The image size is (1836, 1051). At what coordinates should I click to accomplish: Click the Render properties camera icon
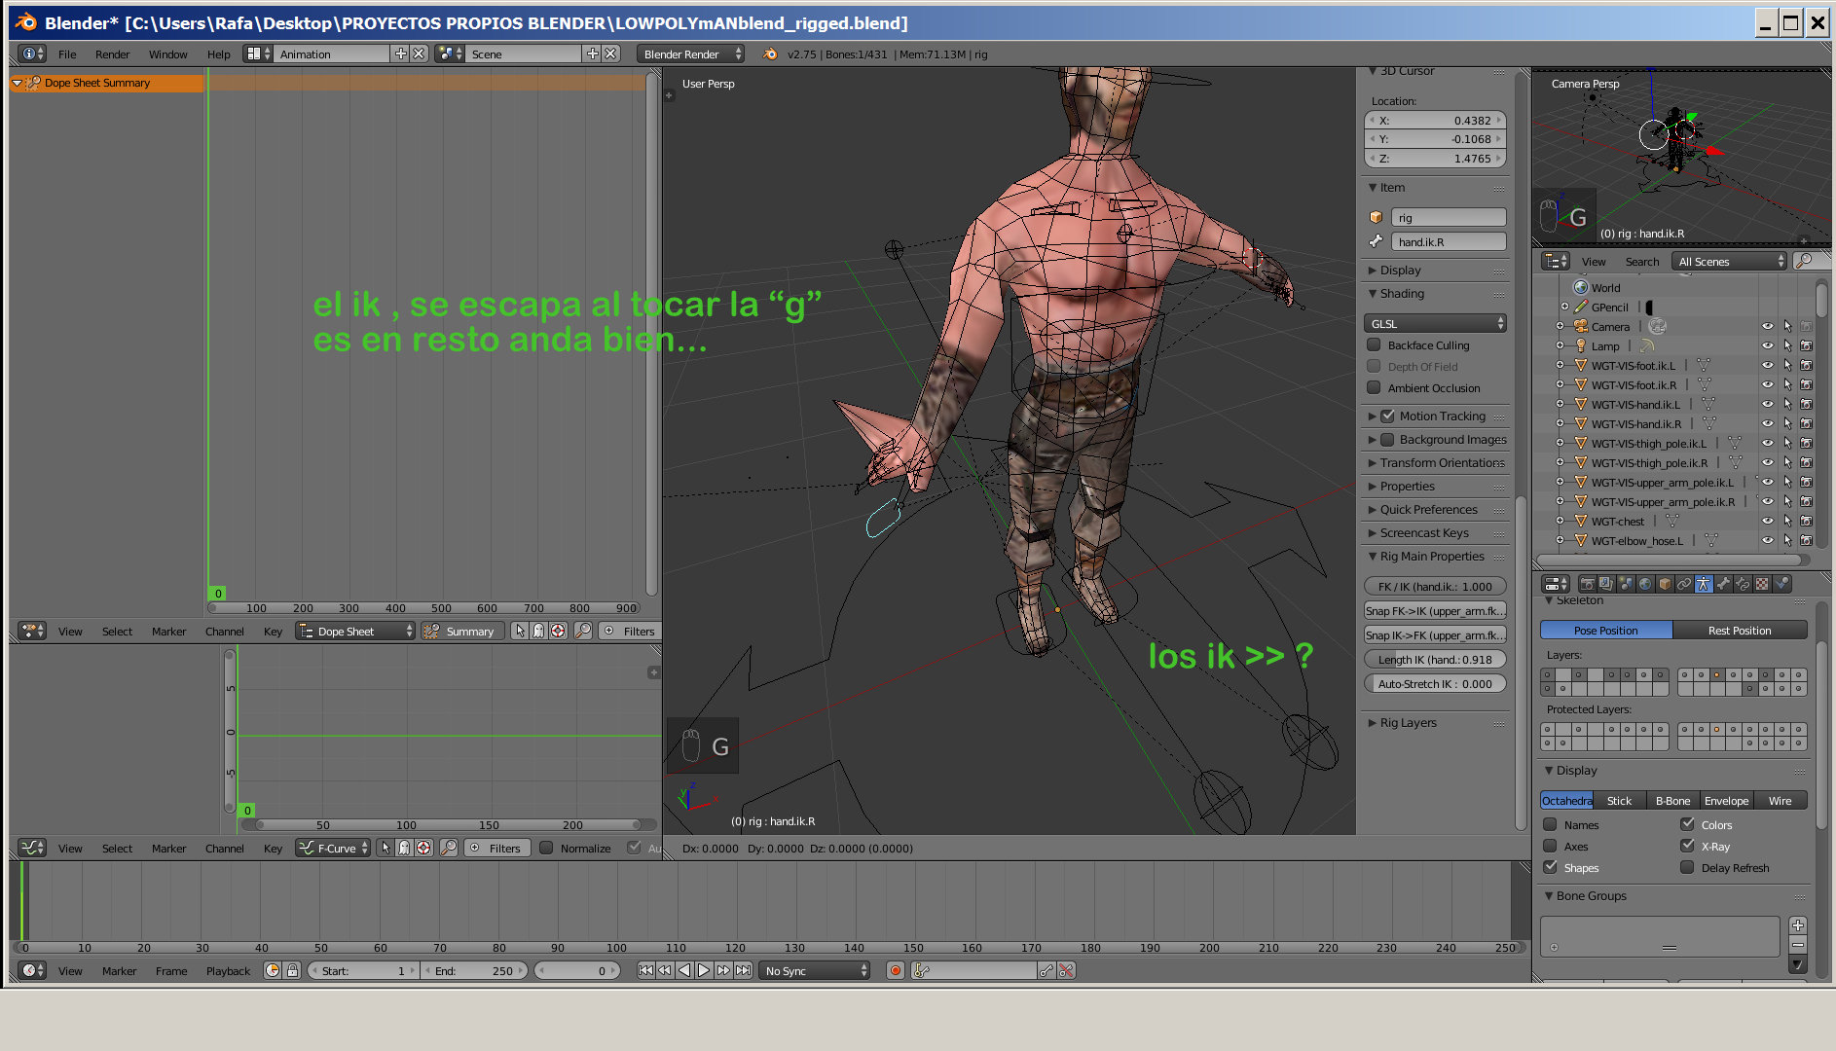(x=1588, y=584)
